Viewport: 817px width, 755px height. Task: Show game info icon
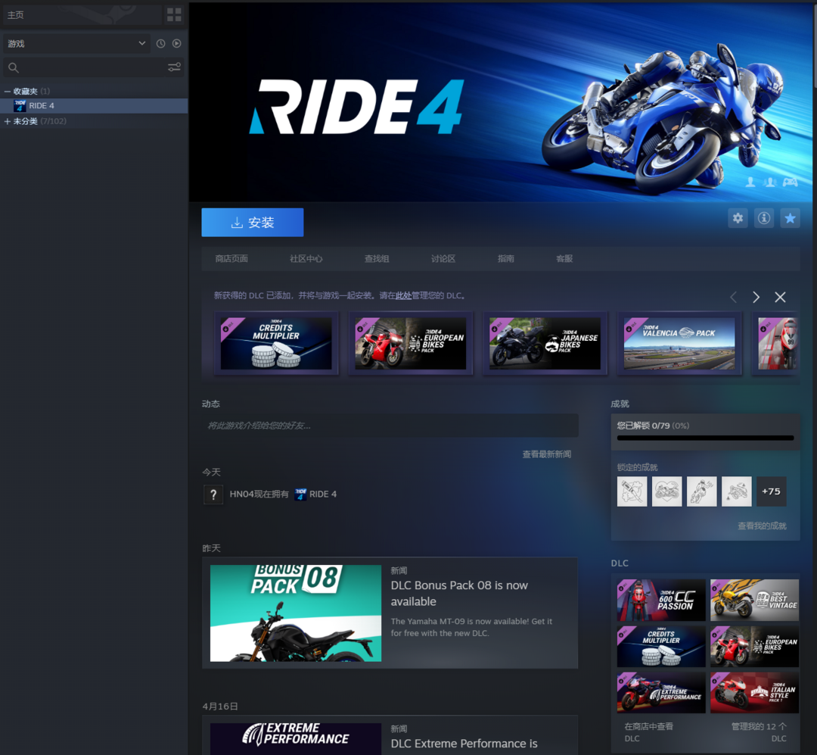764,218
